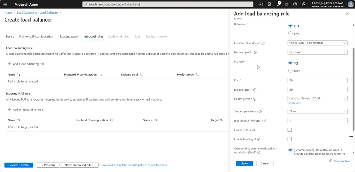Expand the Frontend IP address dropdown

click(318, 43)
